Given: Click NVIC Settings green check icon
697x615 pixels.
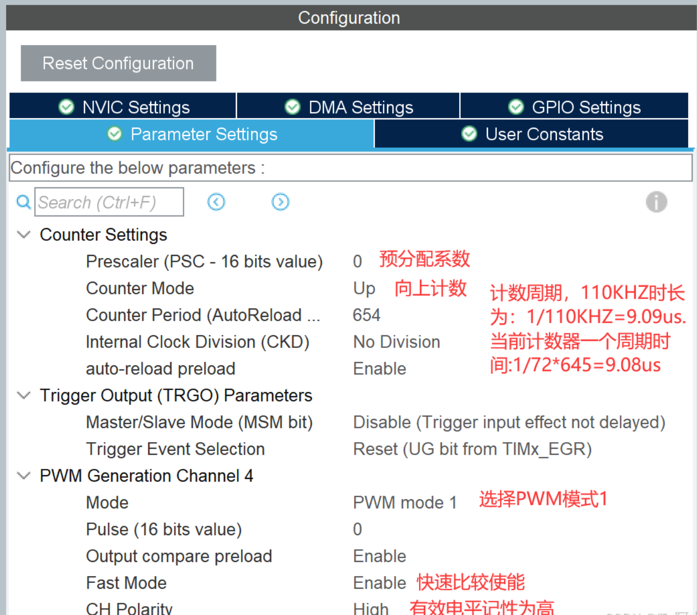Looking at the screenshot, I should [66, 107].
